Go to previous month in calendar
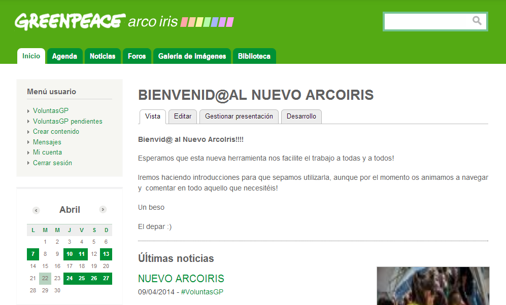This screenshot has width=506, height=305. click(x=36, y=210)
